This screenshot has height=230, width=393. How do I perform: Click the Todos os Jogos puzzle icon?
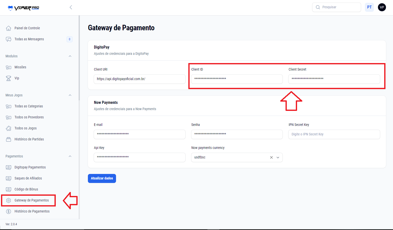[x=9, y=128]
